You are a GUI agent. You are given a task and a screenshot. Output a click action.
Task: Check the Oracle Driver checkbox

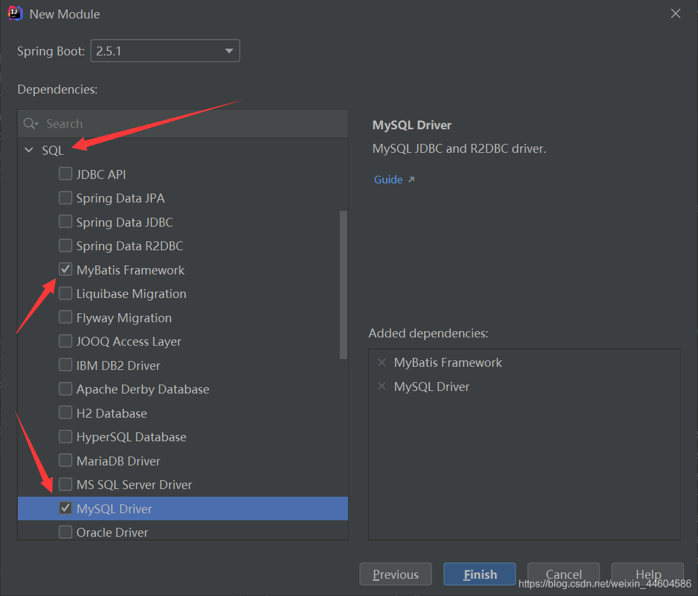pos(66,532)
